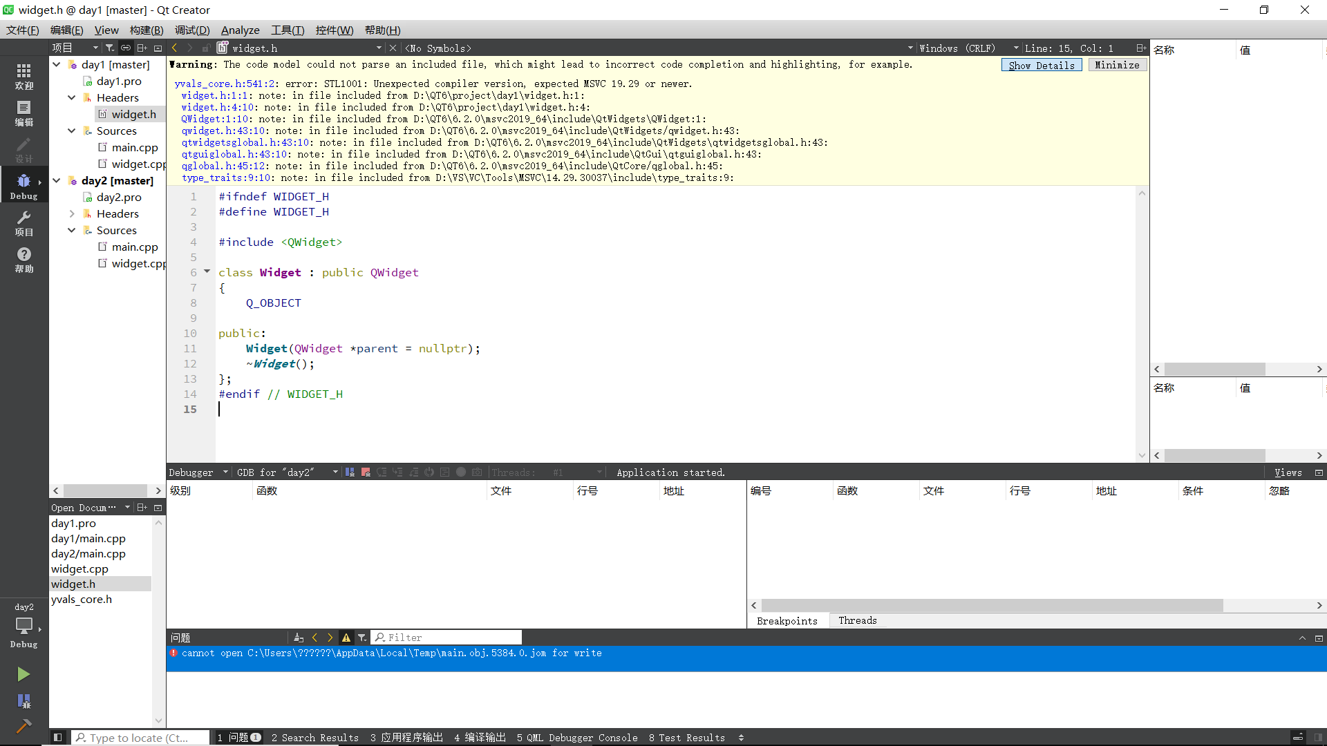Click Minimize button on the warning banner
Screen dimensions: 1327x746
pyautogui.click(x=1117, y=64)
